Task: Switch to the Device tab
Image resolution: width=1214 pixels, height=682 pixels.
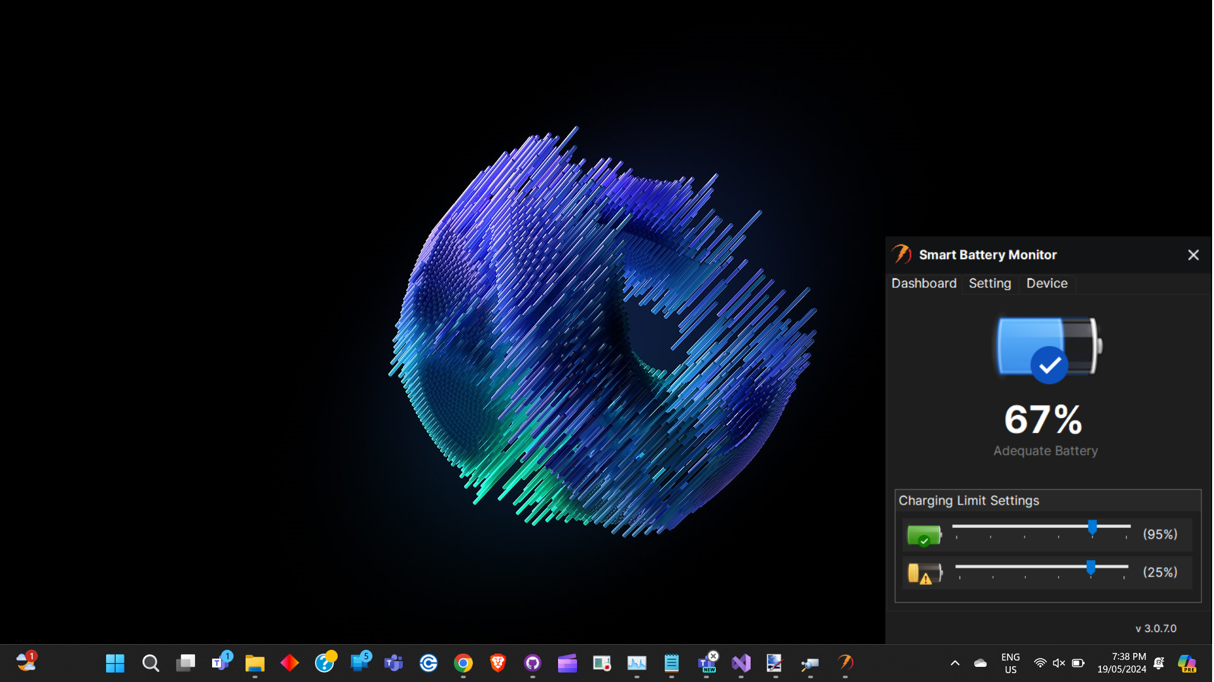Action: coord(1046,284)
